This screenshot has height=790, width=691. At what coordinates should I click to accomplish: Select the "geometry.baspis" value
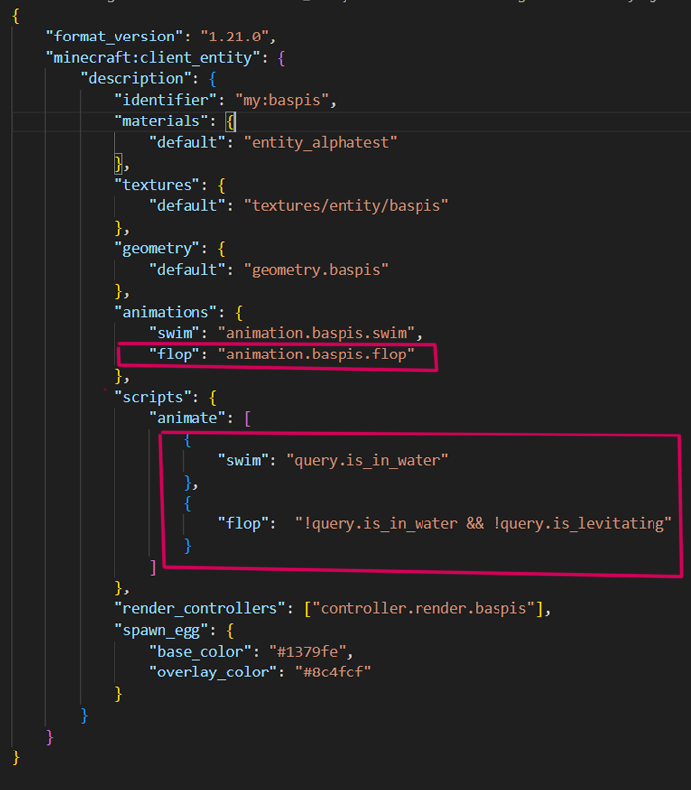pos(316,270)
